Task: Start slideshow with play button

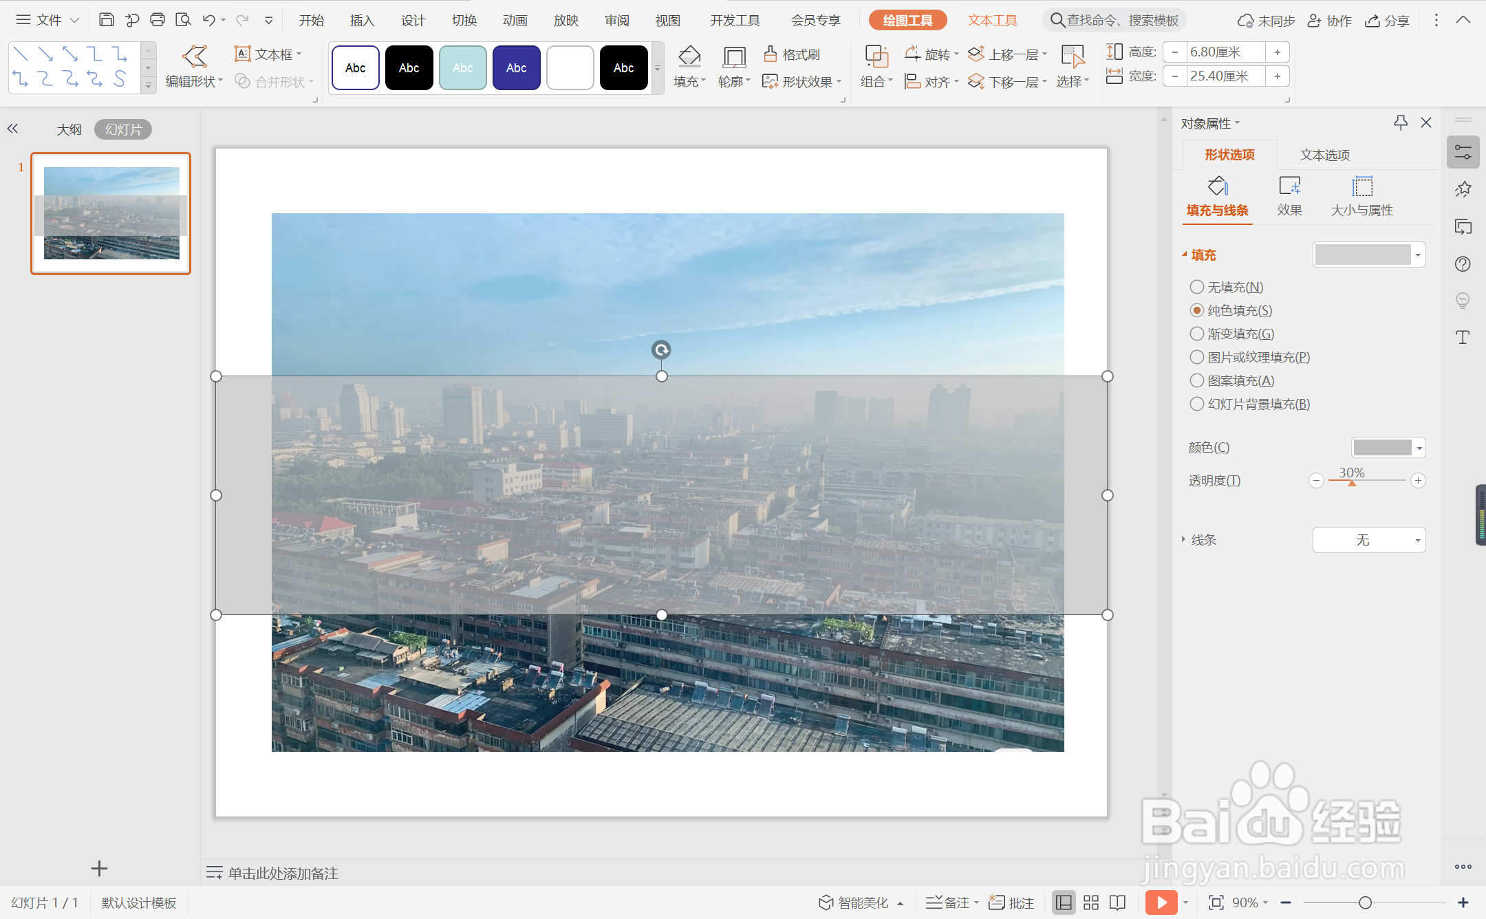Action: 1161,902
